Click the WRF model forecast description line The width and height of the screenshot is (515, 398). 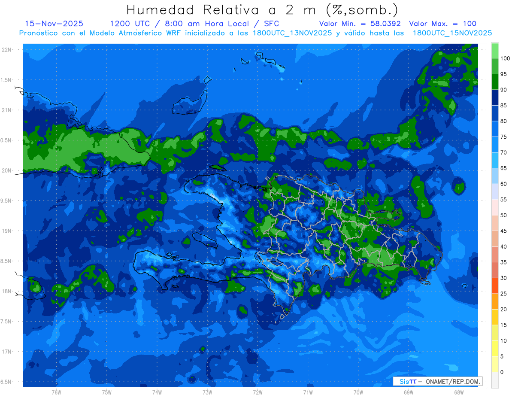255,33
